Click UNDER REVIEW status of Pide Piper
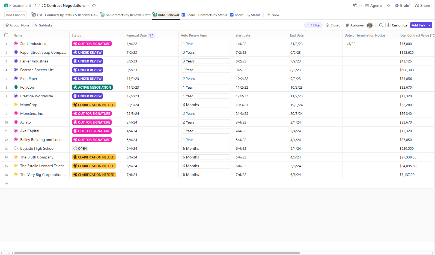The width and height of the screenshot is (435, 255). 88,79
